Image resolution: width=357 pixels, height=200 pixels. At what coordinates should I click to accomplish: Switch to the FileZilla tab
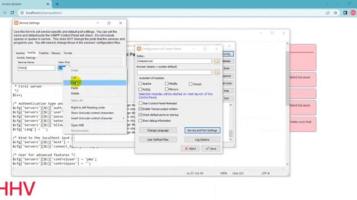(x=44, y=53)
